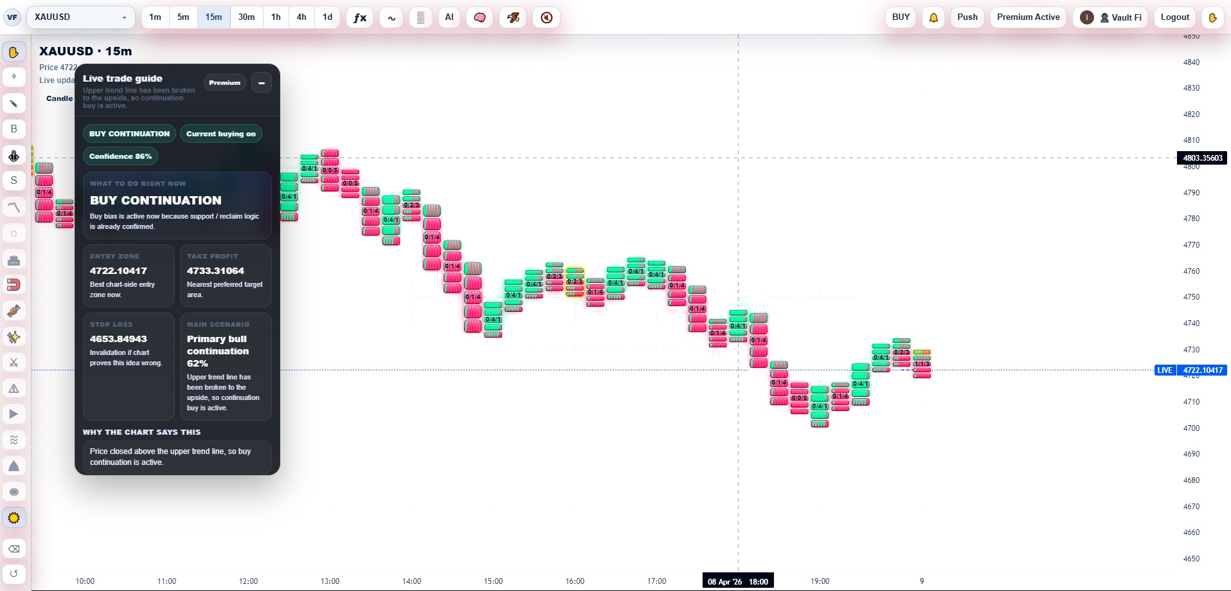Click the brain icon in the toolbar
Image resolution: width=1231 pixels, height=591 pixels.
(x=480, y=17)
